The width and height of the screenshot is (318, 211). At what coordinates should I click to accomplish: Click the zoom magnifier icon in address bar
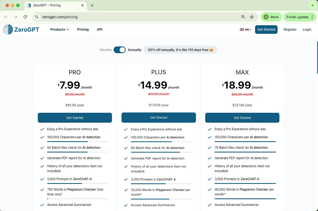point(243,17)
